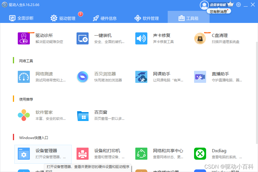Close the 驱动人生 window
The width and height of the screenshot is (258, 172).
click(253, 5)
